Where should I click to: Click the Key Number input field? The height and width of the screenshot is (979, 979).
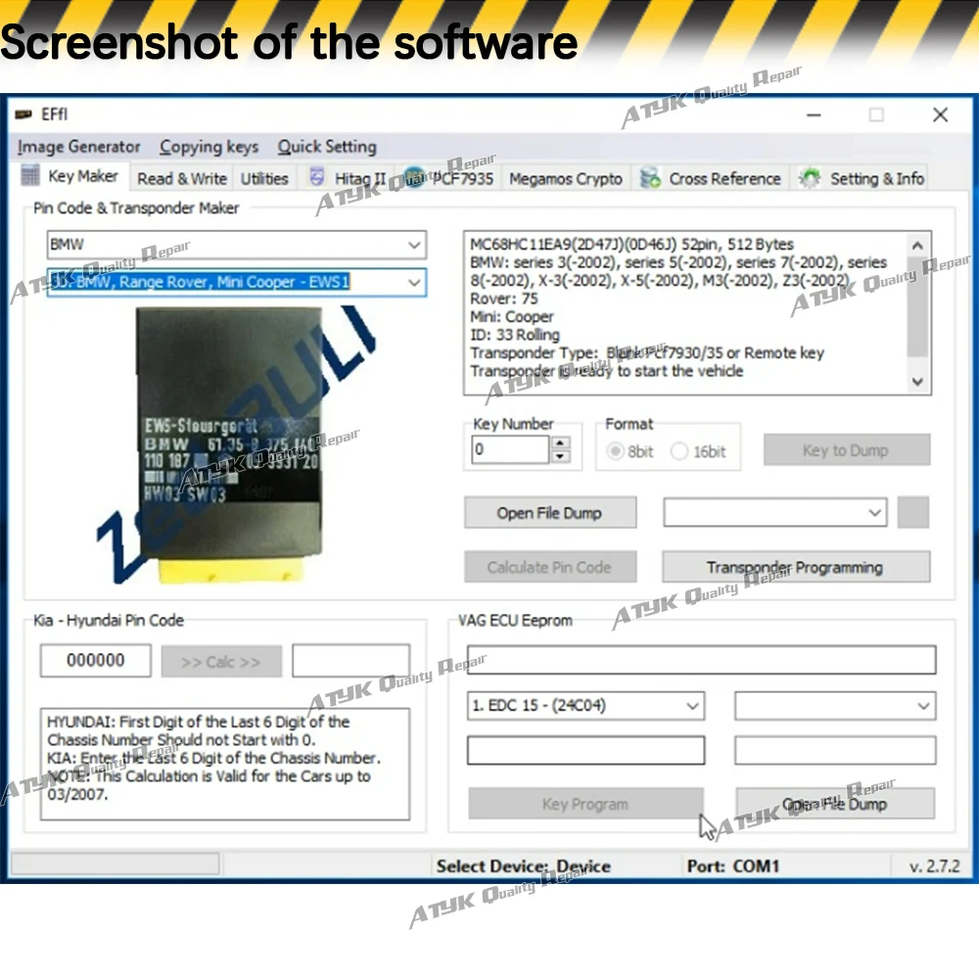pos(510,449)
